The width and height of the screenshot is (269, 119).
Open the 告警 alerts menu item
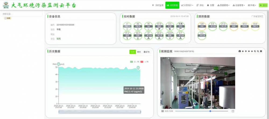(211, 5)
